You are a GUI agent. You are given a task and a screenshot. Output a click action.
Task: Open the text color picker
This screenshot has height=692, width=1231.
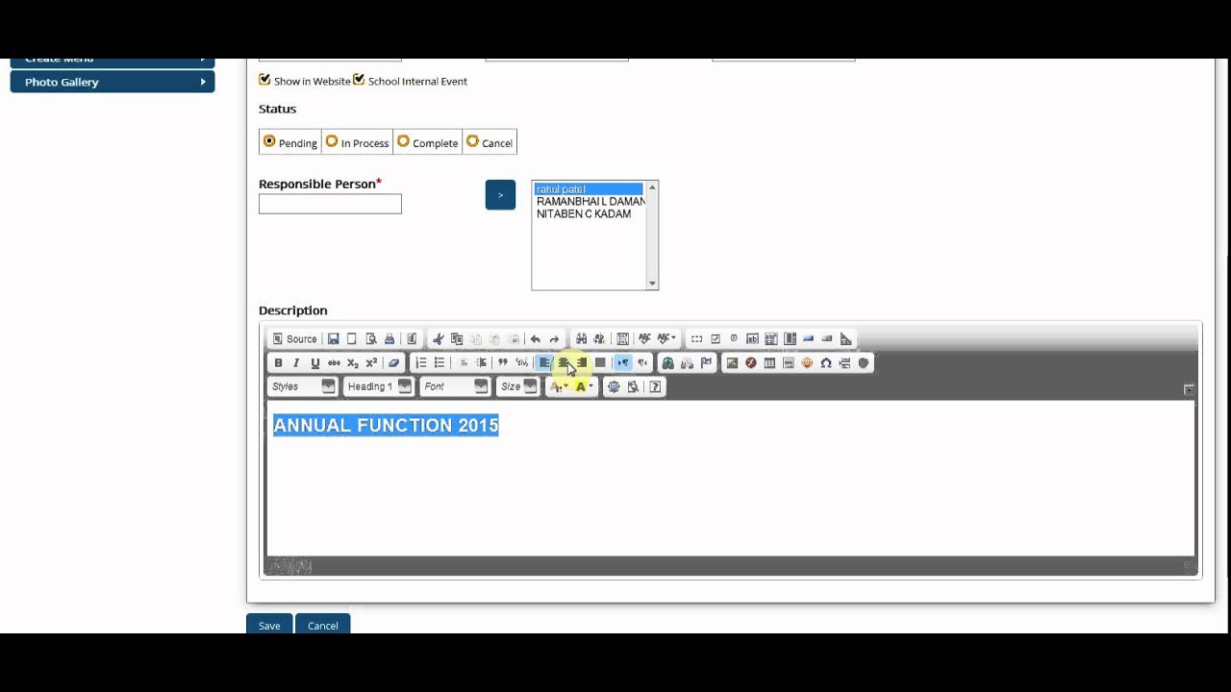pyautogui.click(x=558, y=386)
